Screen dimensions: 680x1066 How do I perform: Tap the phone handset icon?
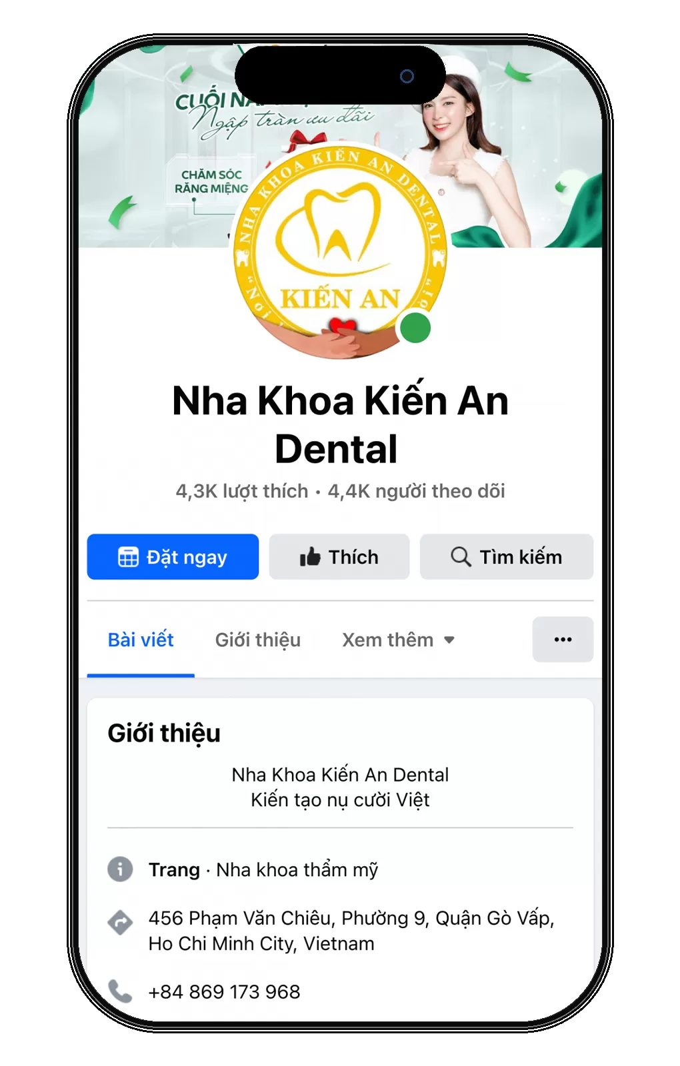120,991
